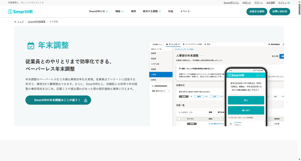Open SmartHR労務管理 breadcrumb link

(36, 22)
